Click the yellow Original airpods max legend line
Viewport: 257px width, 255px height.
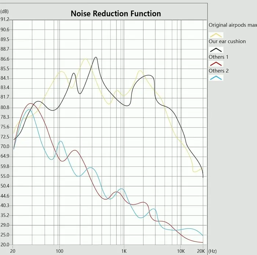coord(216,35)
